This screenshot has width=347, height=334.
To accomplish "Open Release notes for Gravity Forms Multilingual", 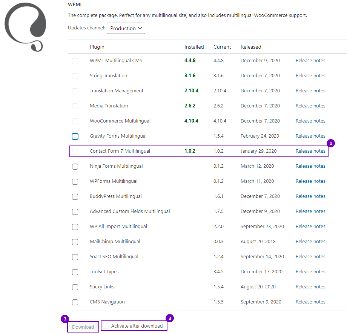I will tap(310, 136).
